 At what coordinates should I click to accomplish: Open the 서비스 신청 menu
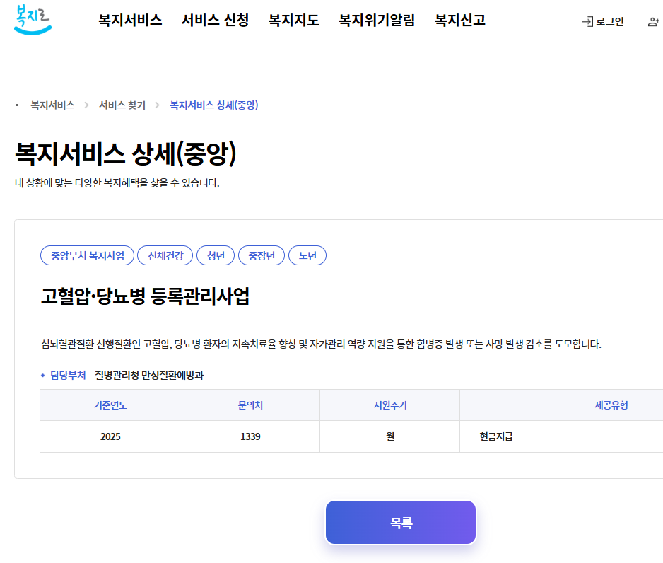point(215,20)
